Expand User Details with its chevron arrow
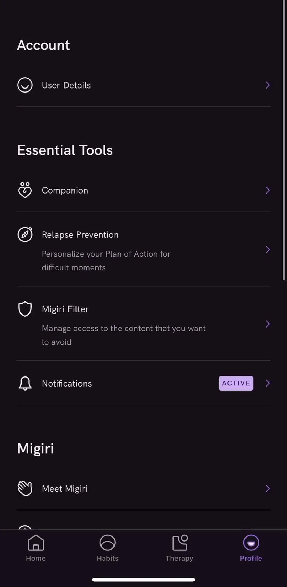The width and height of the screenshot is (287, 587). (x=268, y=85)
